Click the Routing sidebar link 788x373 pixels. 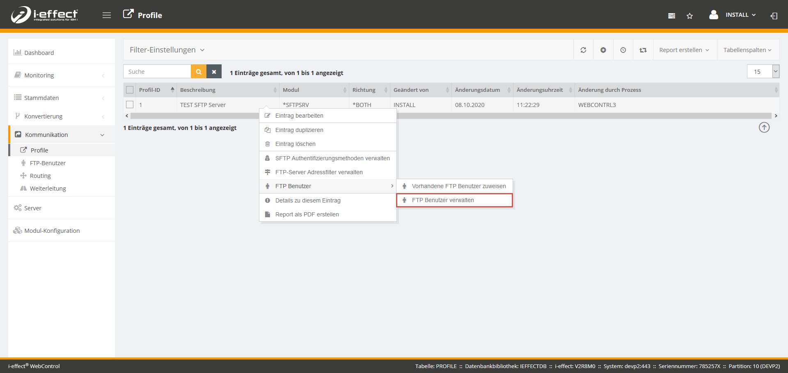(x=40, y=176)
